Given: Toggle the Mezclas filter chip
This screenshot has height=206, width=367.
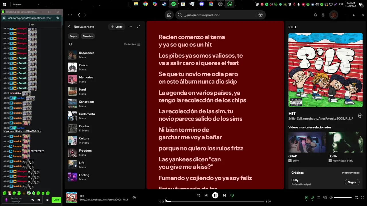Looking at the screenshot, I should point(88,36).
